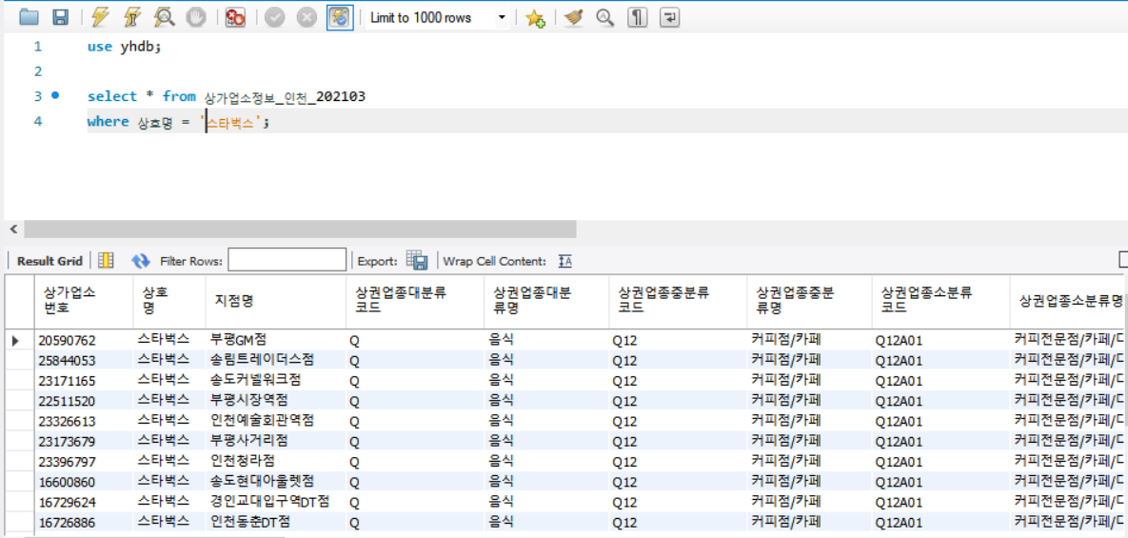
Task: Stop query execution with the hand icon
Action: click(x=196, y=18)
